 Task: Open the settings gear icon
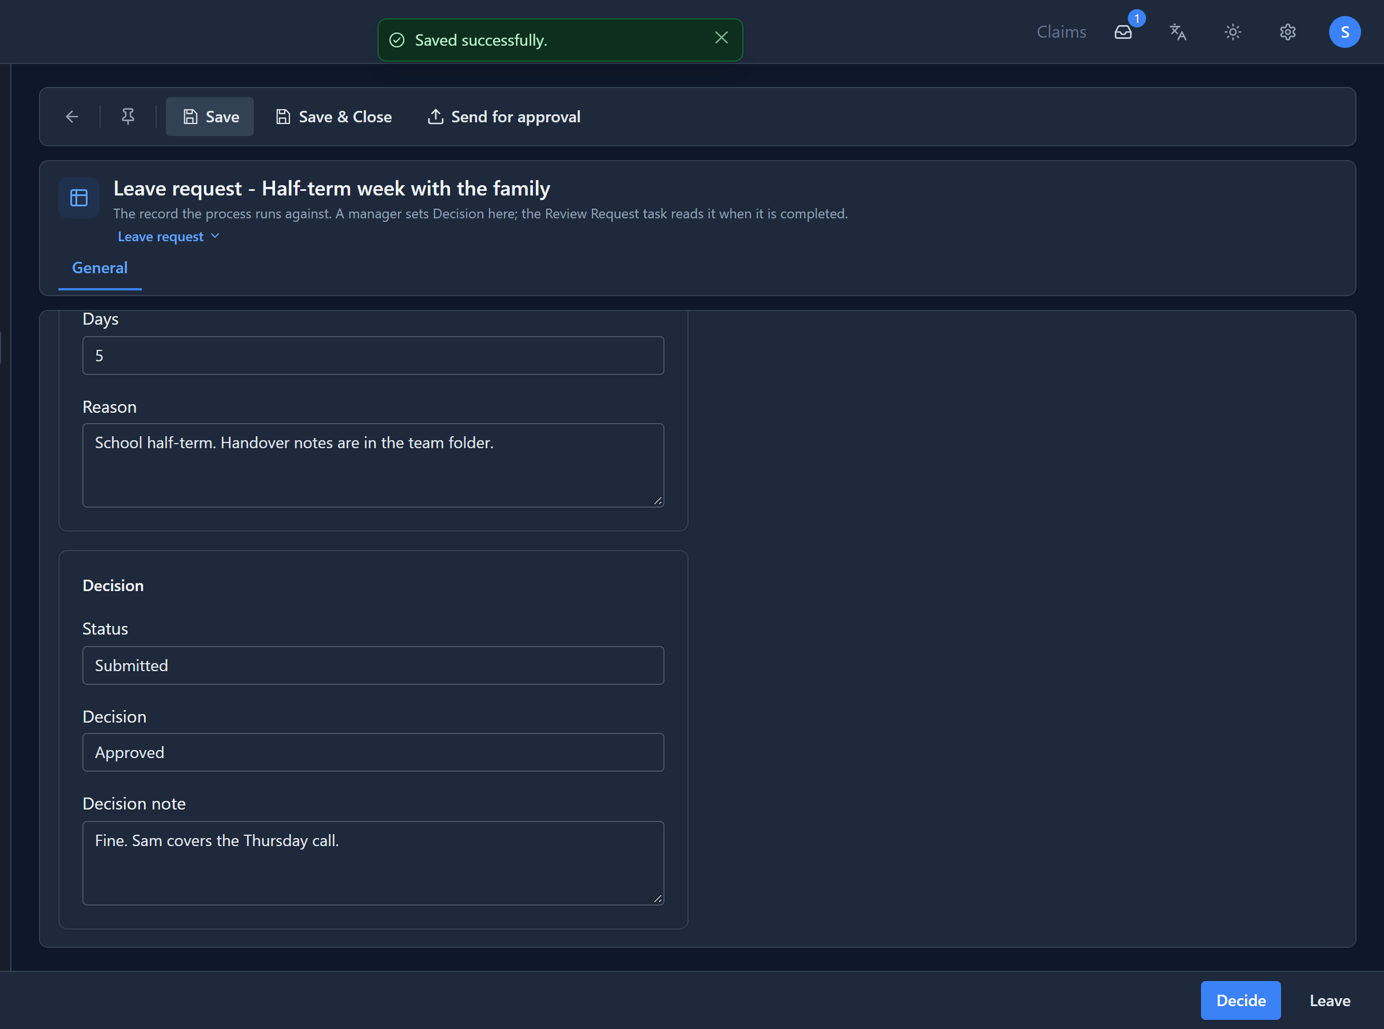tap(1288, 32)
